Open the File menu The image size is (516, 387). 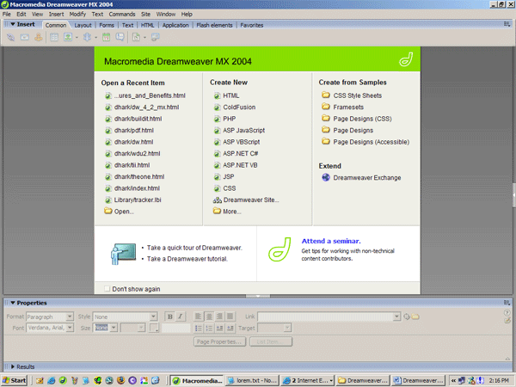[x=7, y=14]
